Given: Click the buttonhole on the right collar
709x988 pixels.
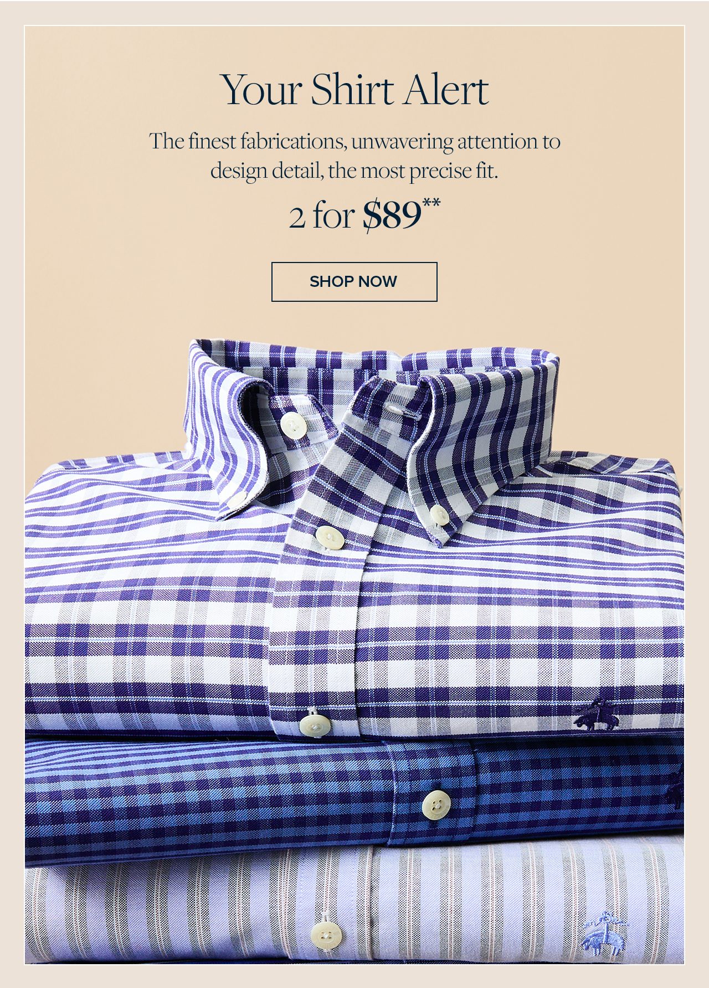Looking at the screenshot, I should pyautogui.click(x=404, y=410).
